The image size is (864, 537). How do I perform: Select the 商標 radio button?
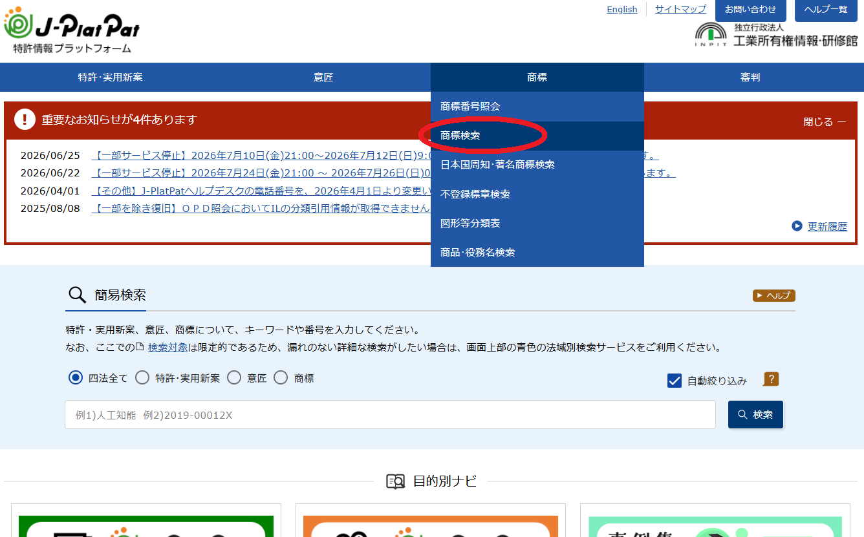coord(281,378)
